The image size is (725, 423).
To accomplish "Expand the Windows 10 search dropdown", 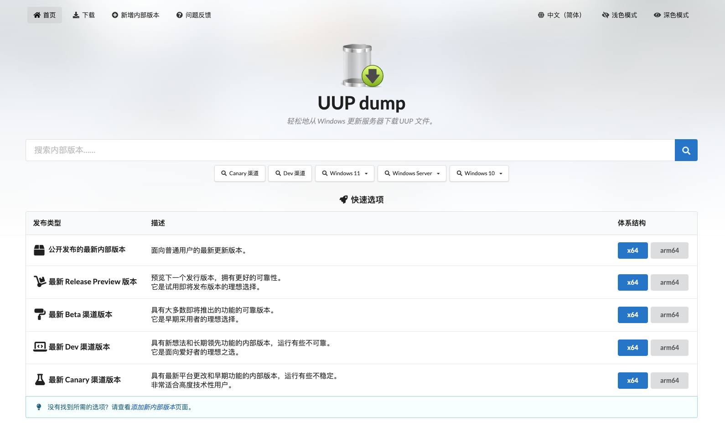I will tap(479, 173).
